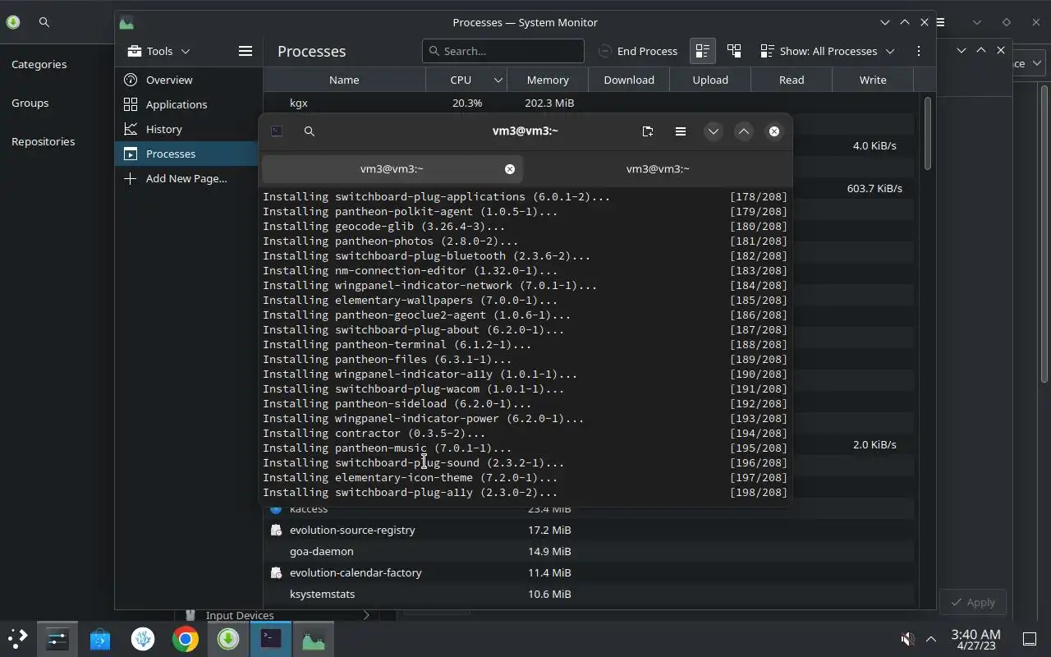
Task: Sort by Memory column
Action: [547, 80]
